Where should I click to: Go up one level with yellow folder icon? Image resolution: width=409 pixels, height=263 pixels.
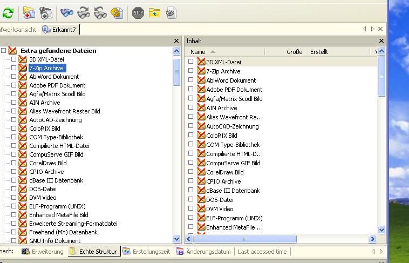coord(154,13)
